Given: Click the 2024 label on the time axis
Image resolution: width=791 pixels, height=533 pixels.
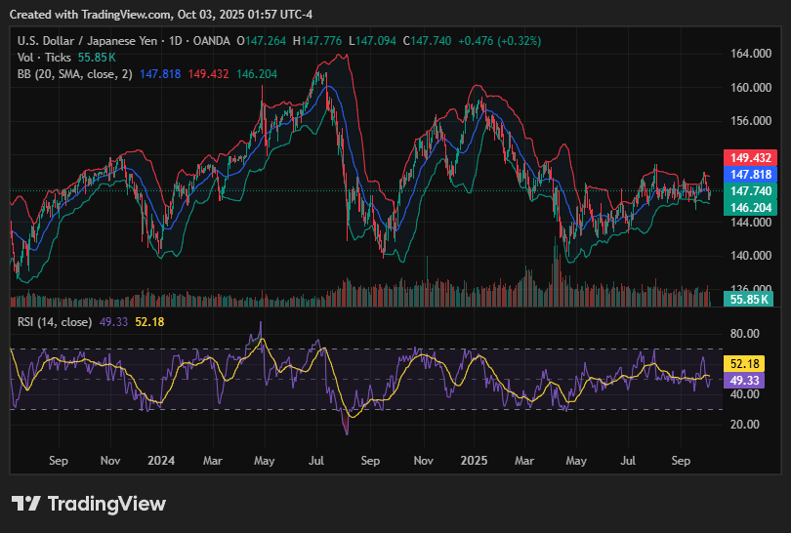Looking at the screenshot, I should click(x=161, y=459).
